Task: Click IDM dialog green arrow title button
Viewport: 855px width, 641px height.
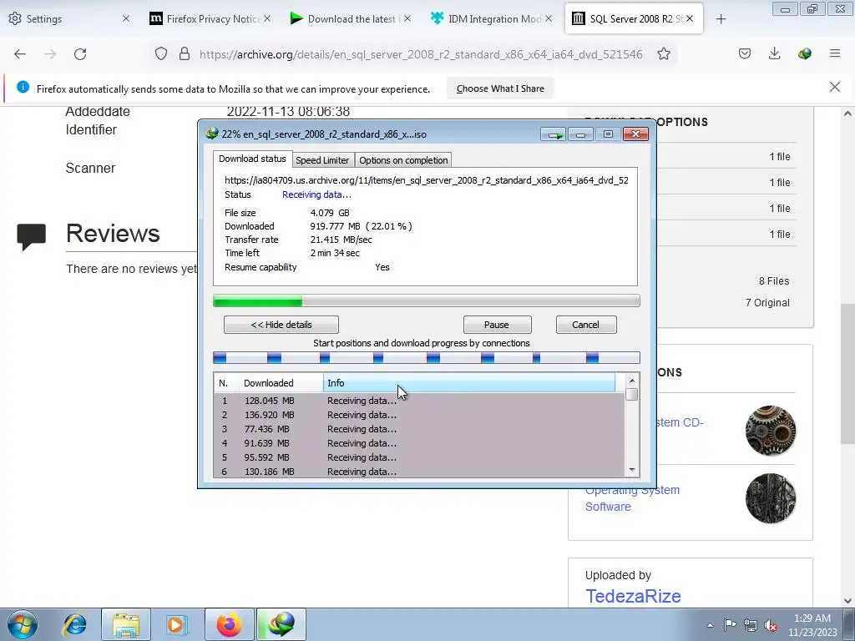Action: (554, 134)
